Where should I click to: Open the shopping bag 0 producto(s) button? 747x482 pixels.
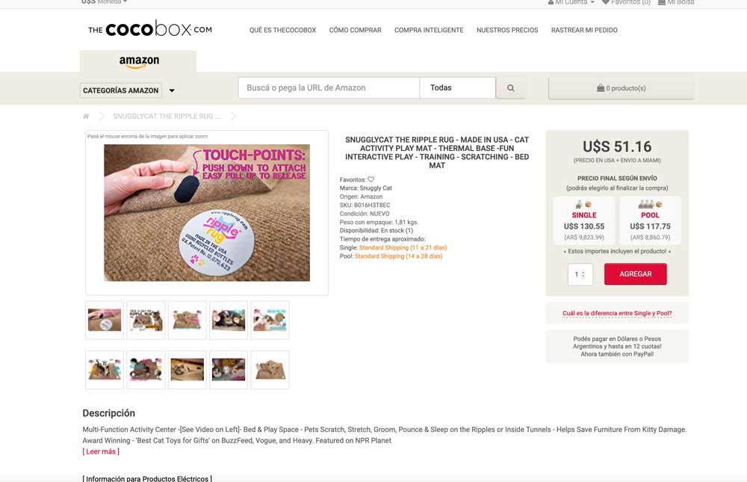pyautogui.click(x=622, y=88)
